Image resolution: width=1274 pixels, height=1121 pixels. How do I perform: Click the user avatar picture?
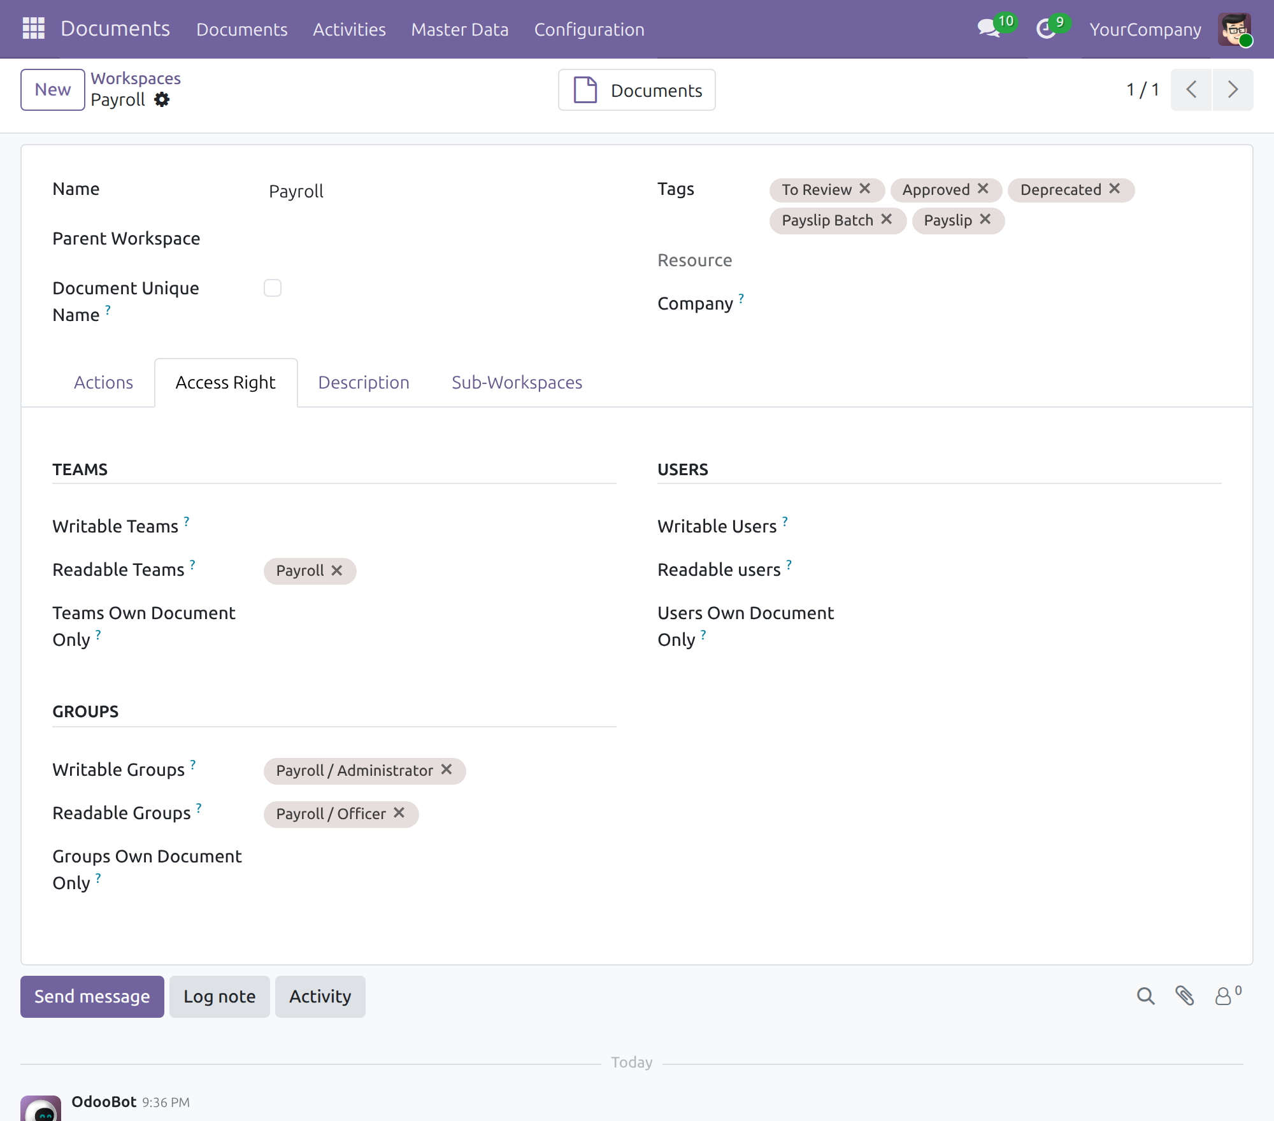1235,29
